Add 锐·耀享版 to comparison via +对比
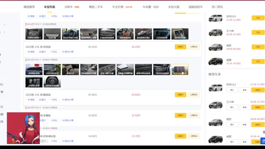This screenshot has width=265, height=149. coord(54,100)
